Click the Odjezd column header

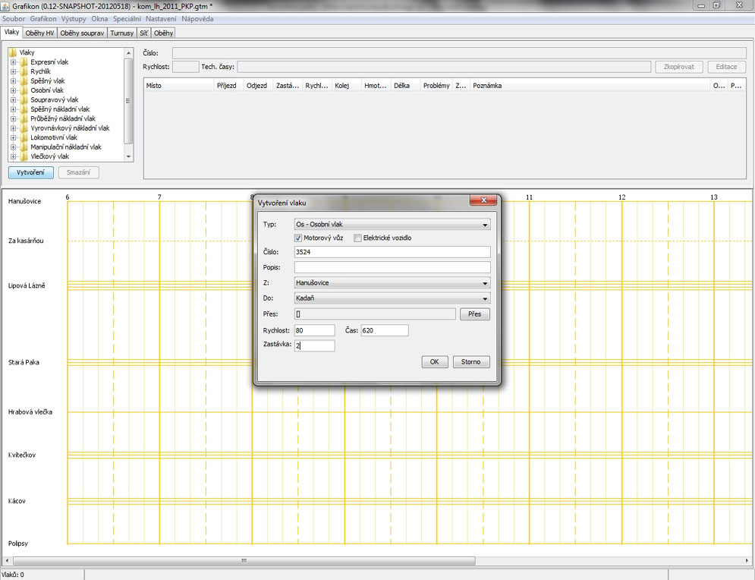coord(257,86)
